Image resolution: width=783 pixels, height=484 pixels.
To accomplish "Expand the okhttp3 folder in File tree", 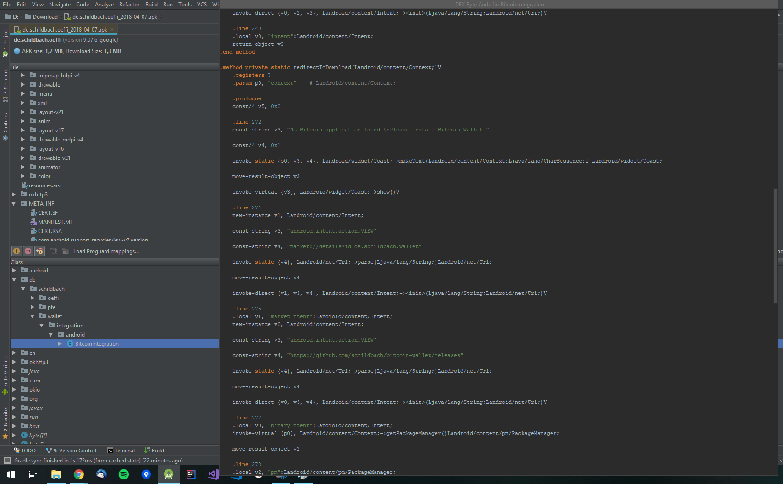I will (x=14, y=195).
